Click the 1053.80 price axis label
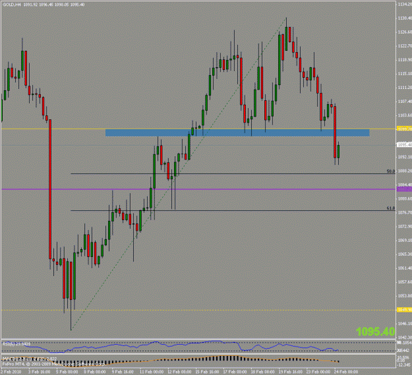This screenshot has height=375, width=412. pyautogui.click(x=405, y=296)
